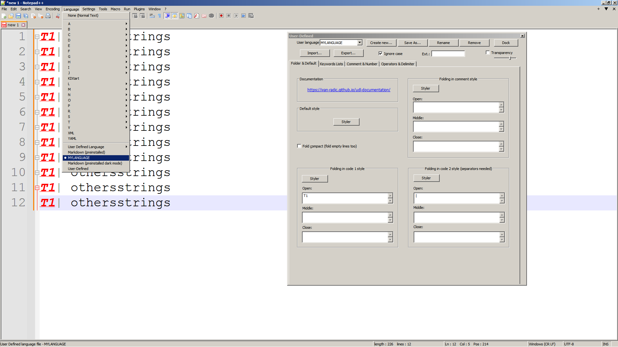This screenshot has width=618, height=347.
Task: Open the Function List toolbar icon
Action: (197, 16)
